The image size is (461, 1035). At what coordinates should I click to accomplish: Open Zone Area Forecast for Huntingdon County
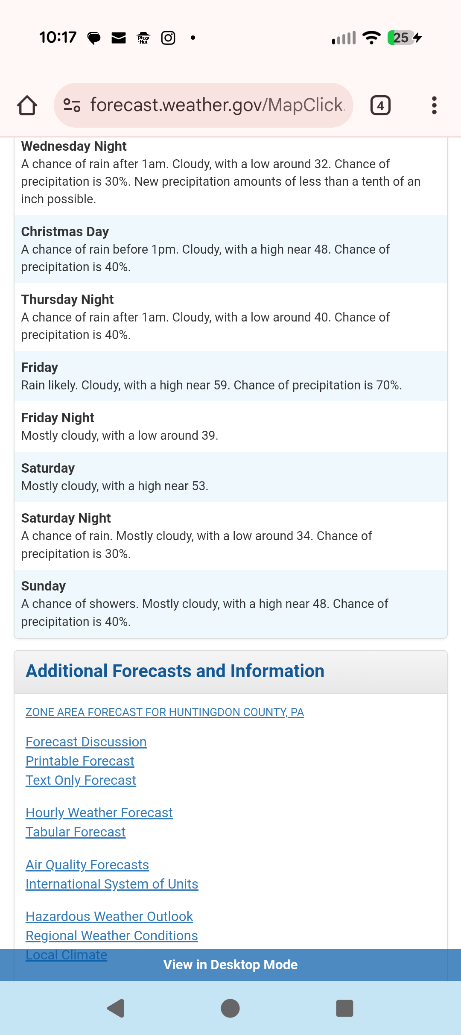165,712
